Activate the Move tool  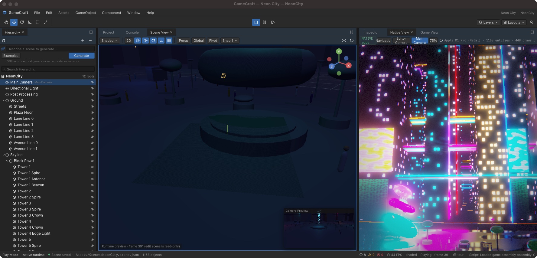point(14,22)
